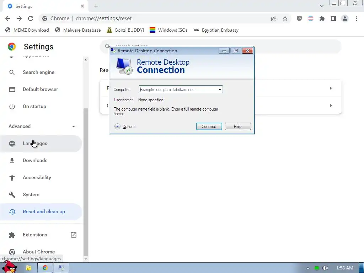Open the Extensions puzzle piece menu
The image size is (364, 273).
(x=322, y=18)
